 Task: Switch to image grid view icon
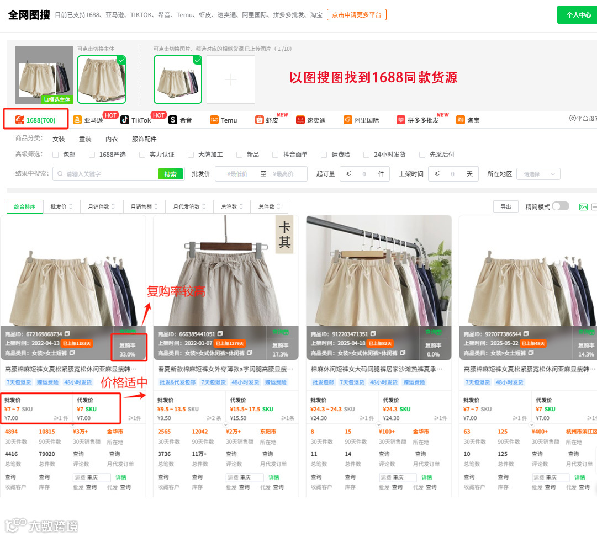click(583, 206)
